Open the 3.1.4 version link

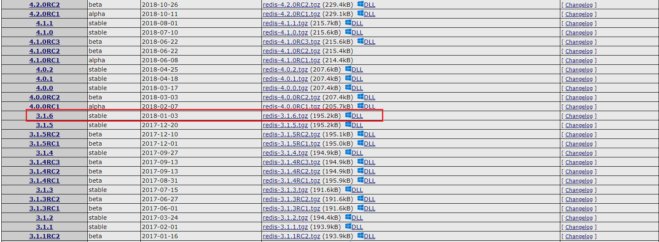tap(44, 153)
